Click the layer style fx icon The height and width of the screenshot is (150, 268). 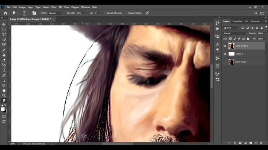(x=235, y=143)
